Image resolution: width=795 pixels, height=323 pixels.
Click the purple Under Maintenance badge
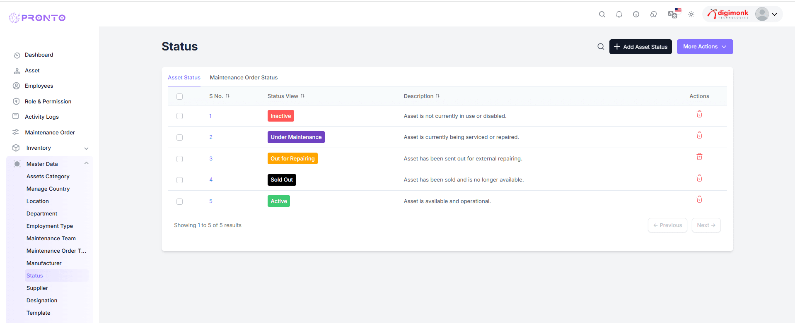[296, 137]
